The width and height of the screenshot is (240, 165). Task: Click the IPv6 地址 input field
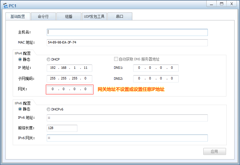[127, 118]
